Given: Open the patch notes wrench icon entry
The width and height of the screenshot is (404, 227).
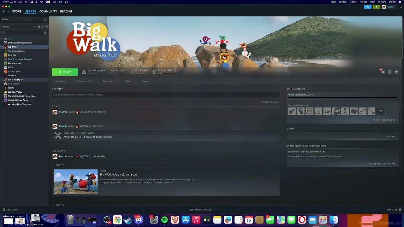Looking at the screenshot, I should 58,136.
